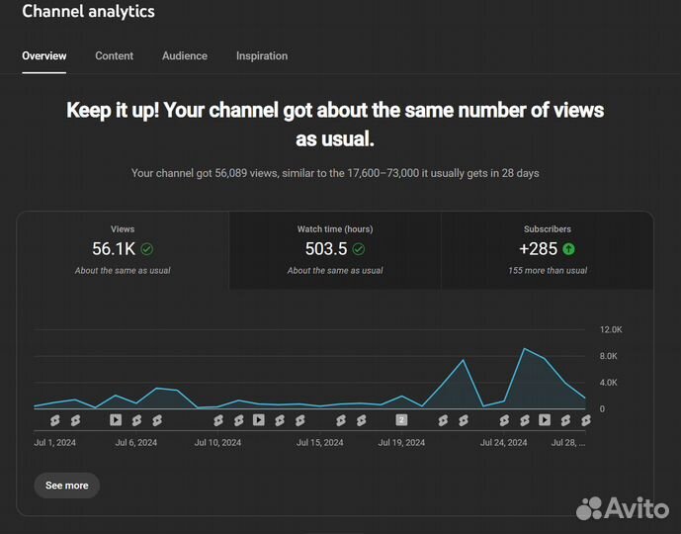Screen dimensions: 681x534
Task: Show the Watch time (hours) metric card
Action: point(335,250)
